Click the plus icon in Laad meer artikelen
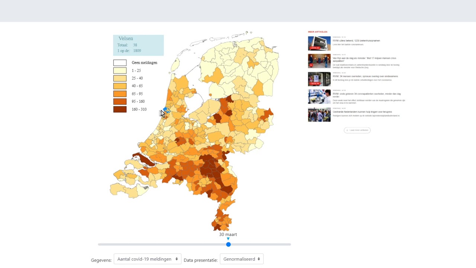 (x=347, y=130)
